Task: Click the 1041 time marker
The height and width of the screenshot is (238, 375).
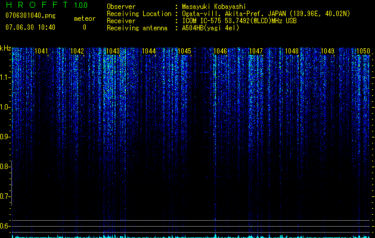Action: click(x=41, y=51)
